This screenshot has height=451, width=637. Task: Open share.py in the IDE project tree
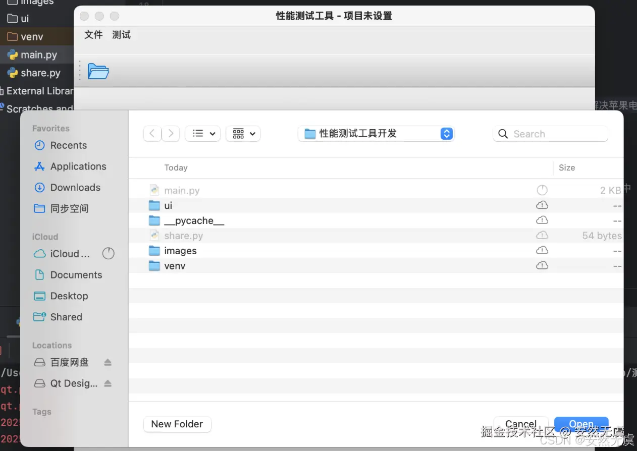point(40,73)
